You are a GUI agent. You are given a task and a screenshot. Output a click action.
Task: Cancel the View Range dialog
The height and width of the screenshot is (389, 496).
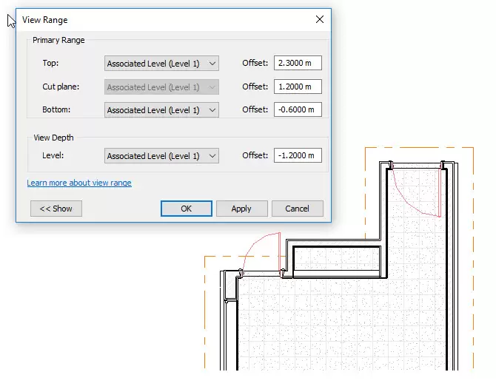(297, 209)
